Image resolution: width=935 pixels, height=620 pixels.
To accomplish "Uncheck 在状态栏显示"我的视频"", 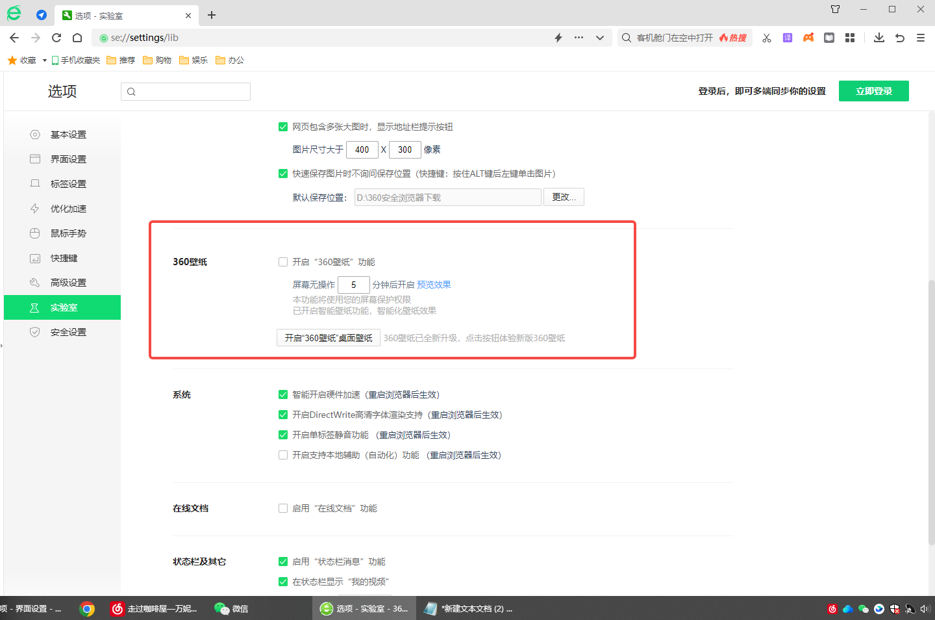I will click(x=283, y=582).
